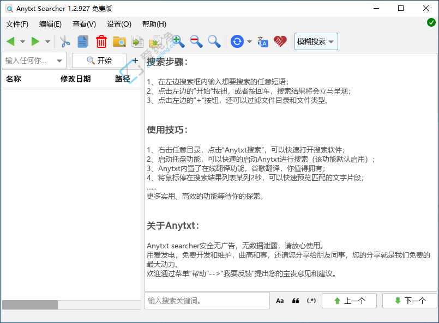Click the 上一个 previous button
The image size is (439, 323).
349,301
